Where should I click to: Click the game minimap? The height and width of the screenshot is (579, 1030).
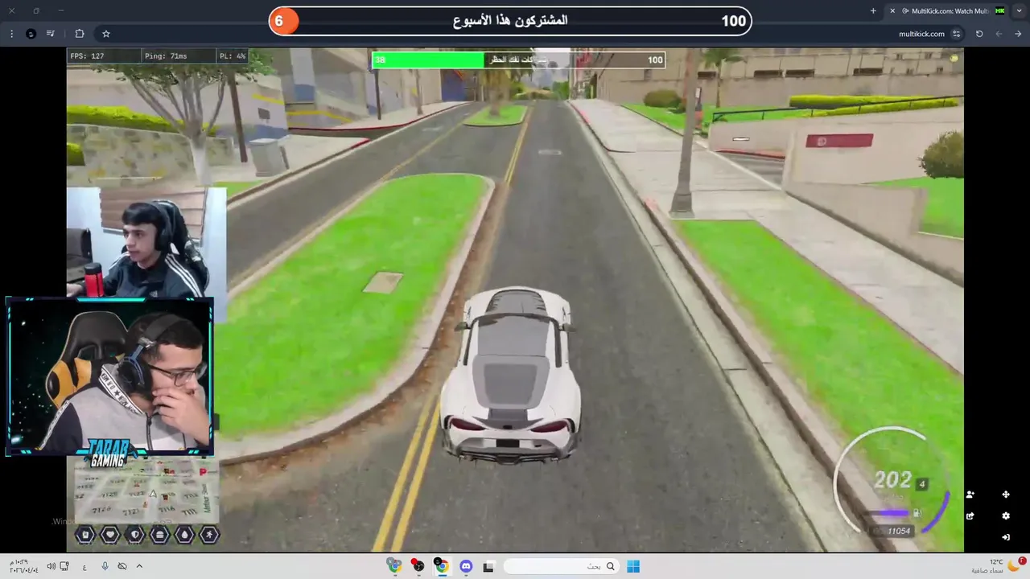(146, 492)
